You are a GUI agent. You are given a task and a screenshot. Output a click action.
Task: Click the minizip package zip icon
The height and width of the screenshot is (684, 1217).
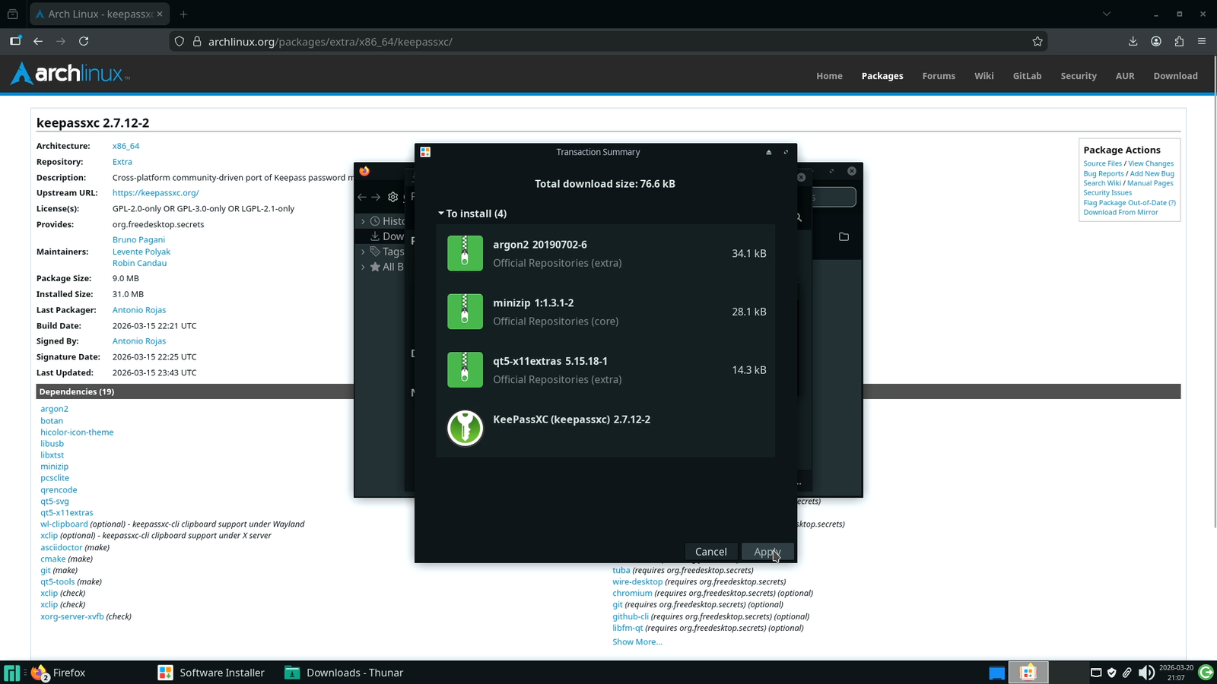(x=465, y=312)
